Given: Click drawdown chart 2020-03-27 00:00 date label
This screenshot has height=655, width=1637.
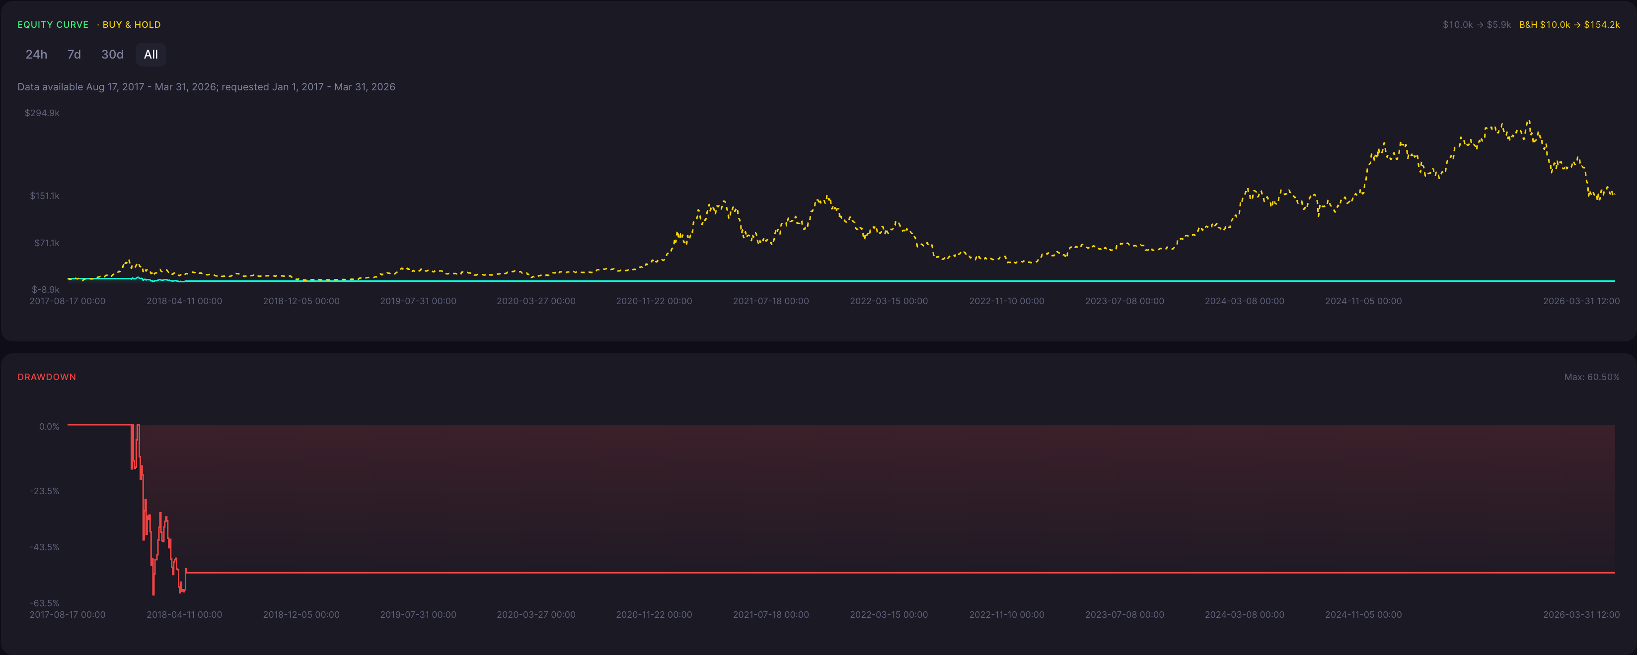Looking at the screenshot, I should (536, 614).
